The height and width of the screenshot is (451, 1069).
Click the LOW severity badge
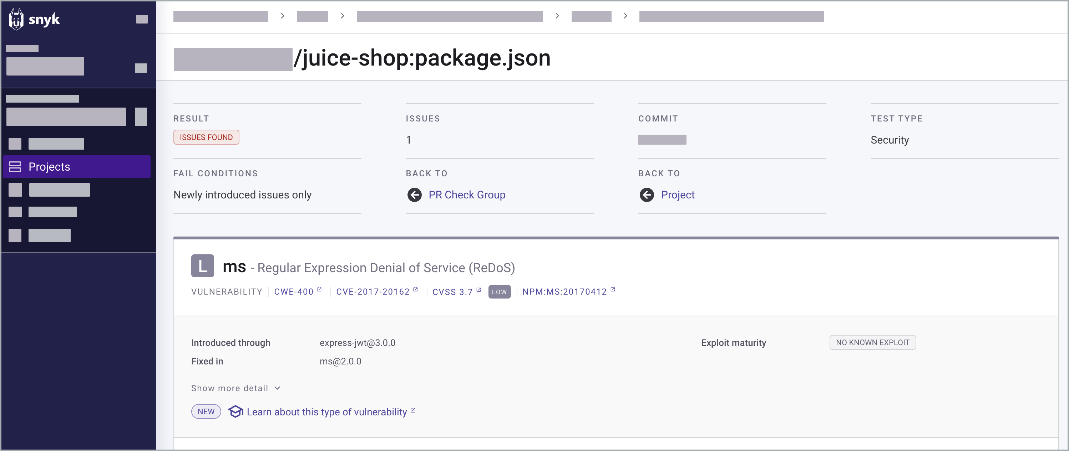[499, 291]
